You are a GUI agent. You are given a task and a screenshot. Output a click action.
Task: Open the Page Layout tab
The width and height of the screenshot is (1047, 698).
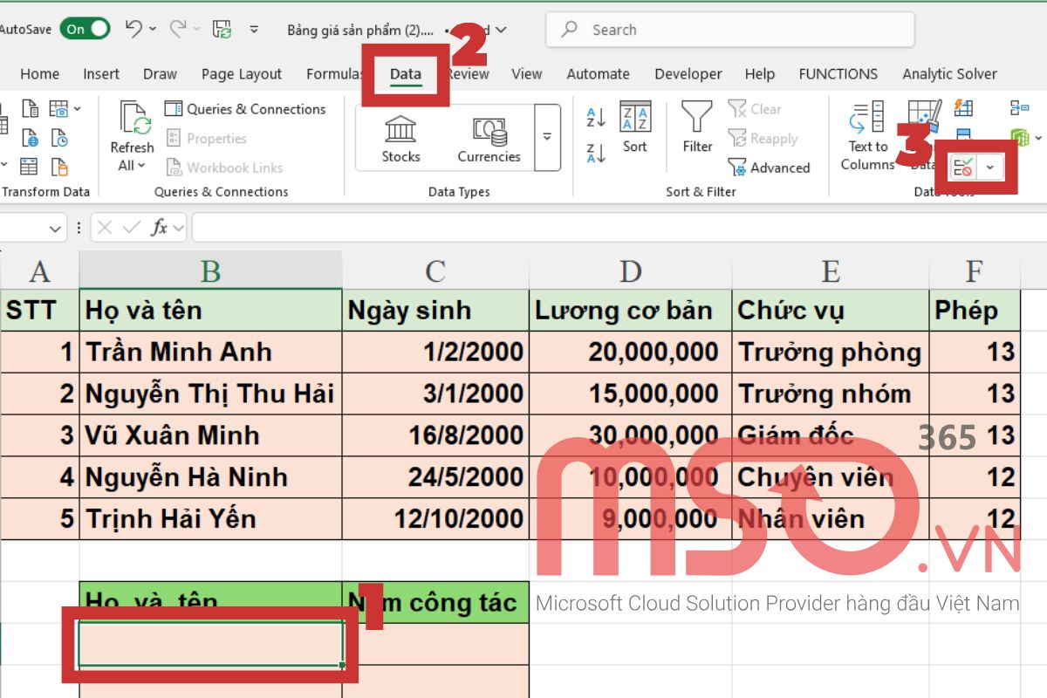click(x=242, y=74)
